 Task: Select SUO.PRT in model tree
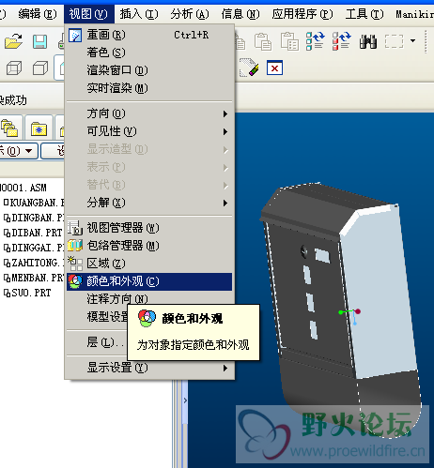point(27,293)
